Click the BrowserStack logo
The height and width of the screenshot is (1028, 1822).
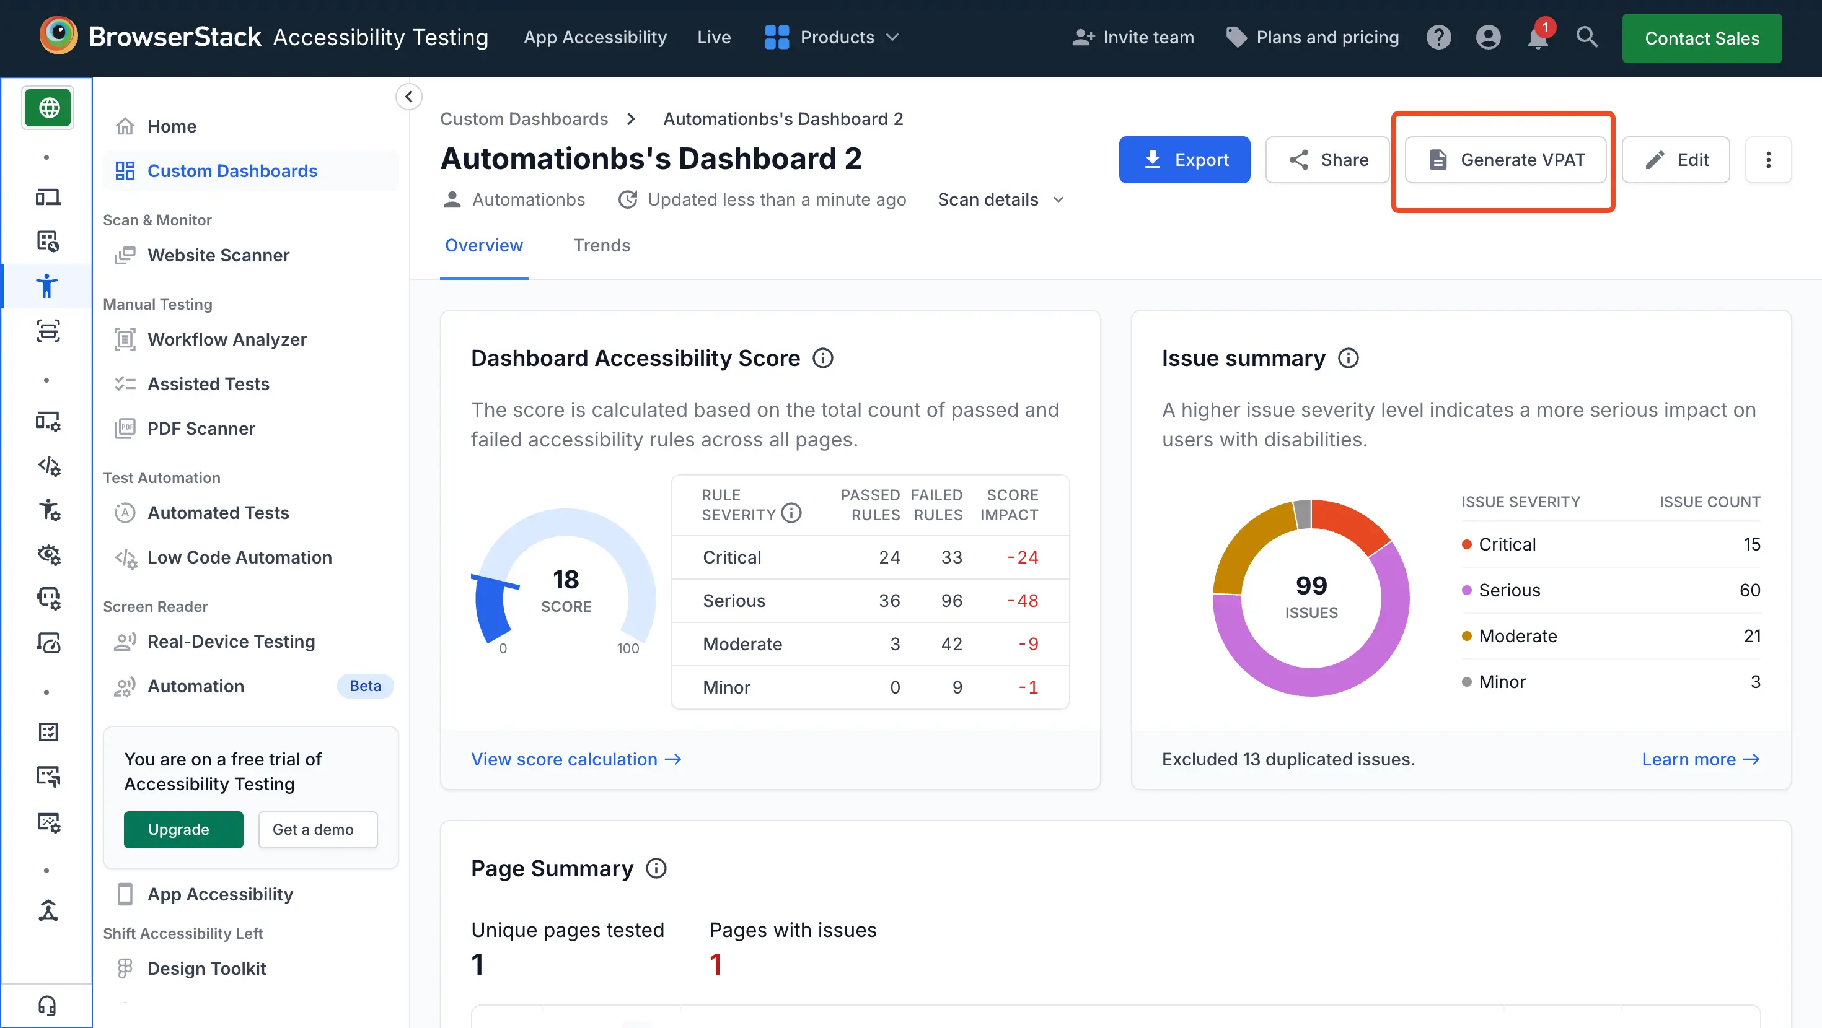click(x=150, y=37)
